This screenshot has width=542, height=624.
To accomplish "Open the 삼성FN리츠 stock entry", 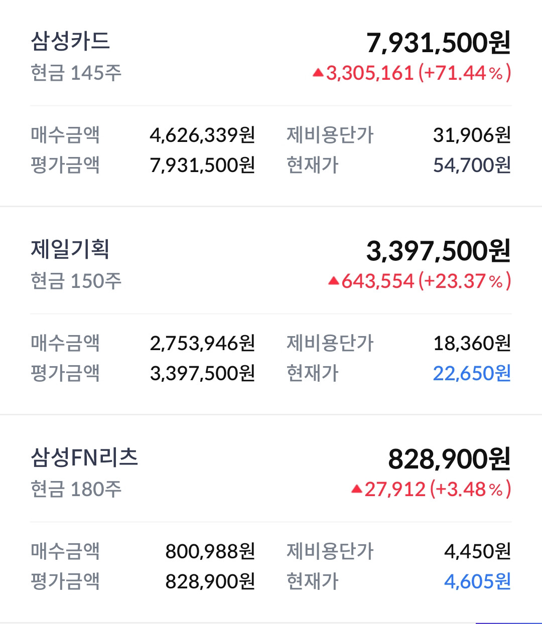I will point(84,457).
